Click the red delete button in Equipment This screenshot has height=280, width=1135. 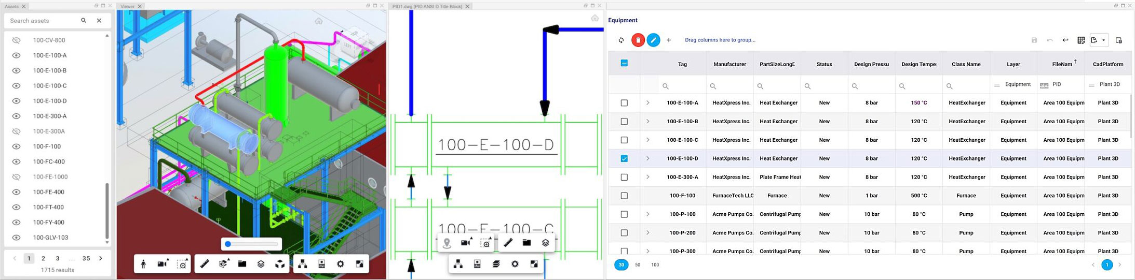tap(638, 40)
